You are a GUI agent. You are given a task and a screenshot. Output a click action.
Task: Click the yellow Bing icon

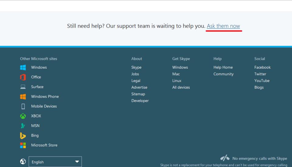tap(23, 135)
